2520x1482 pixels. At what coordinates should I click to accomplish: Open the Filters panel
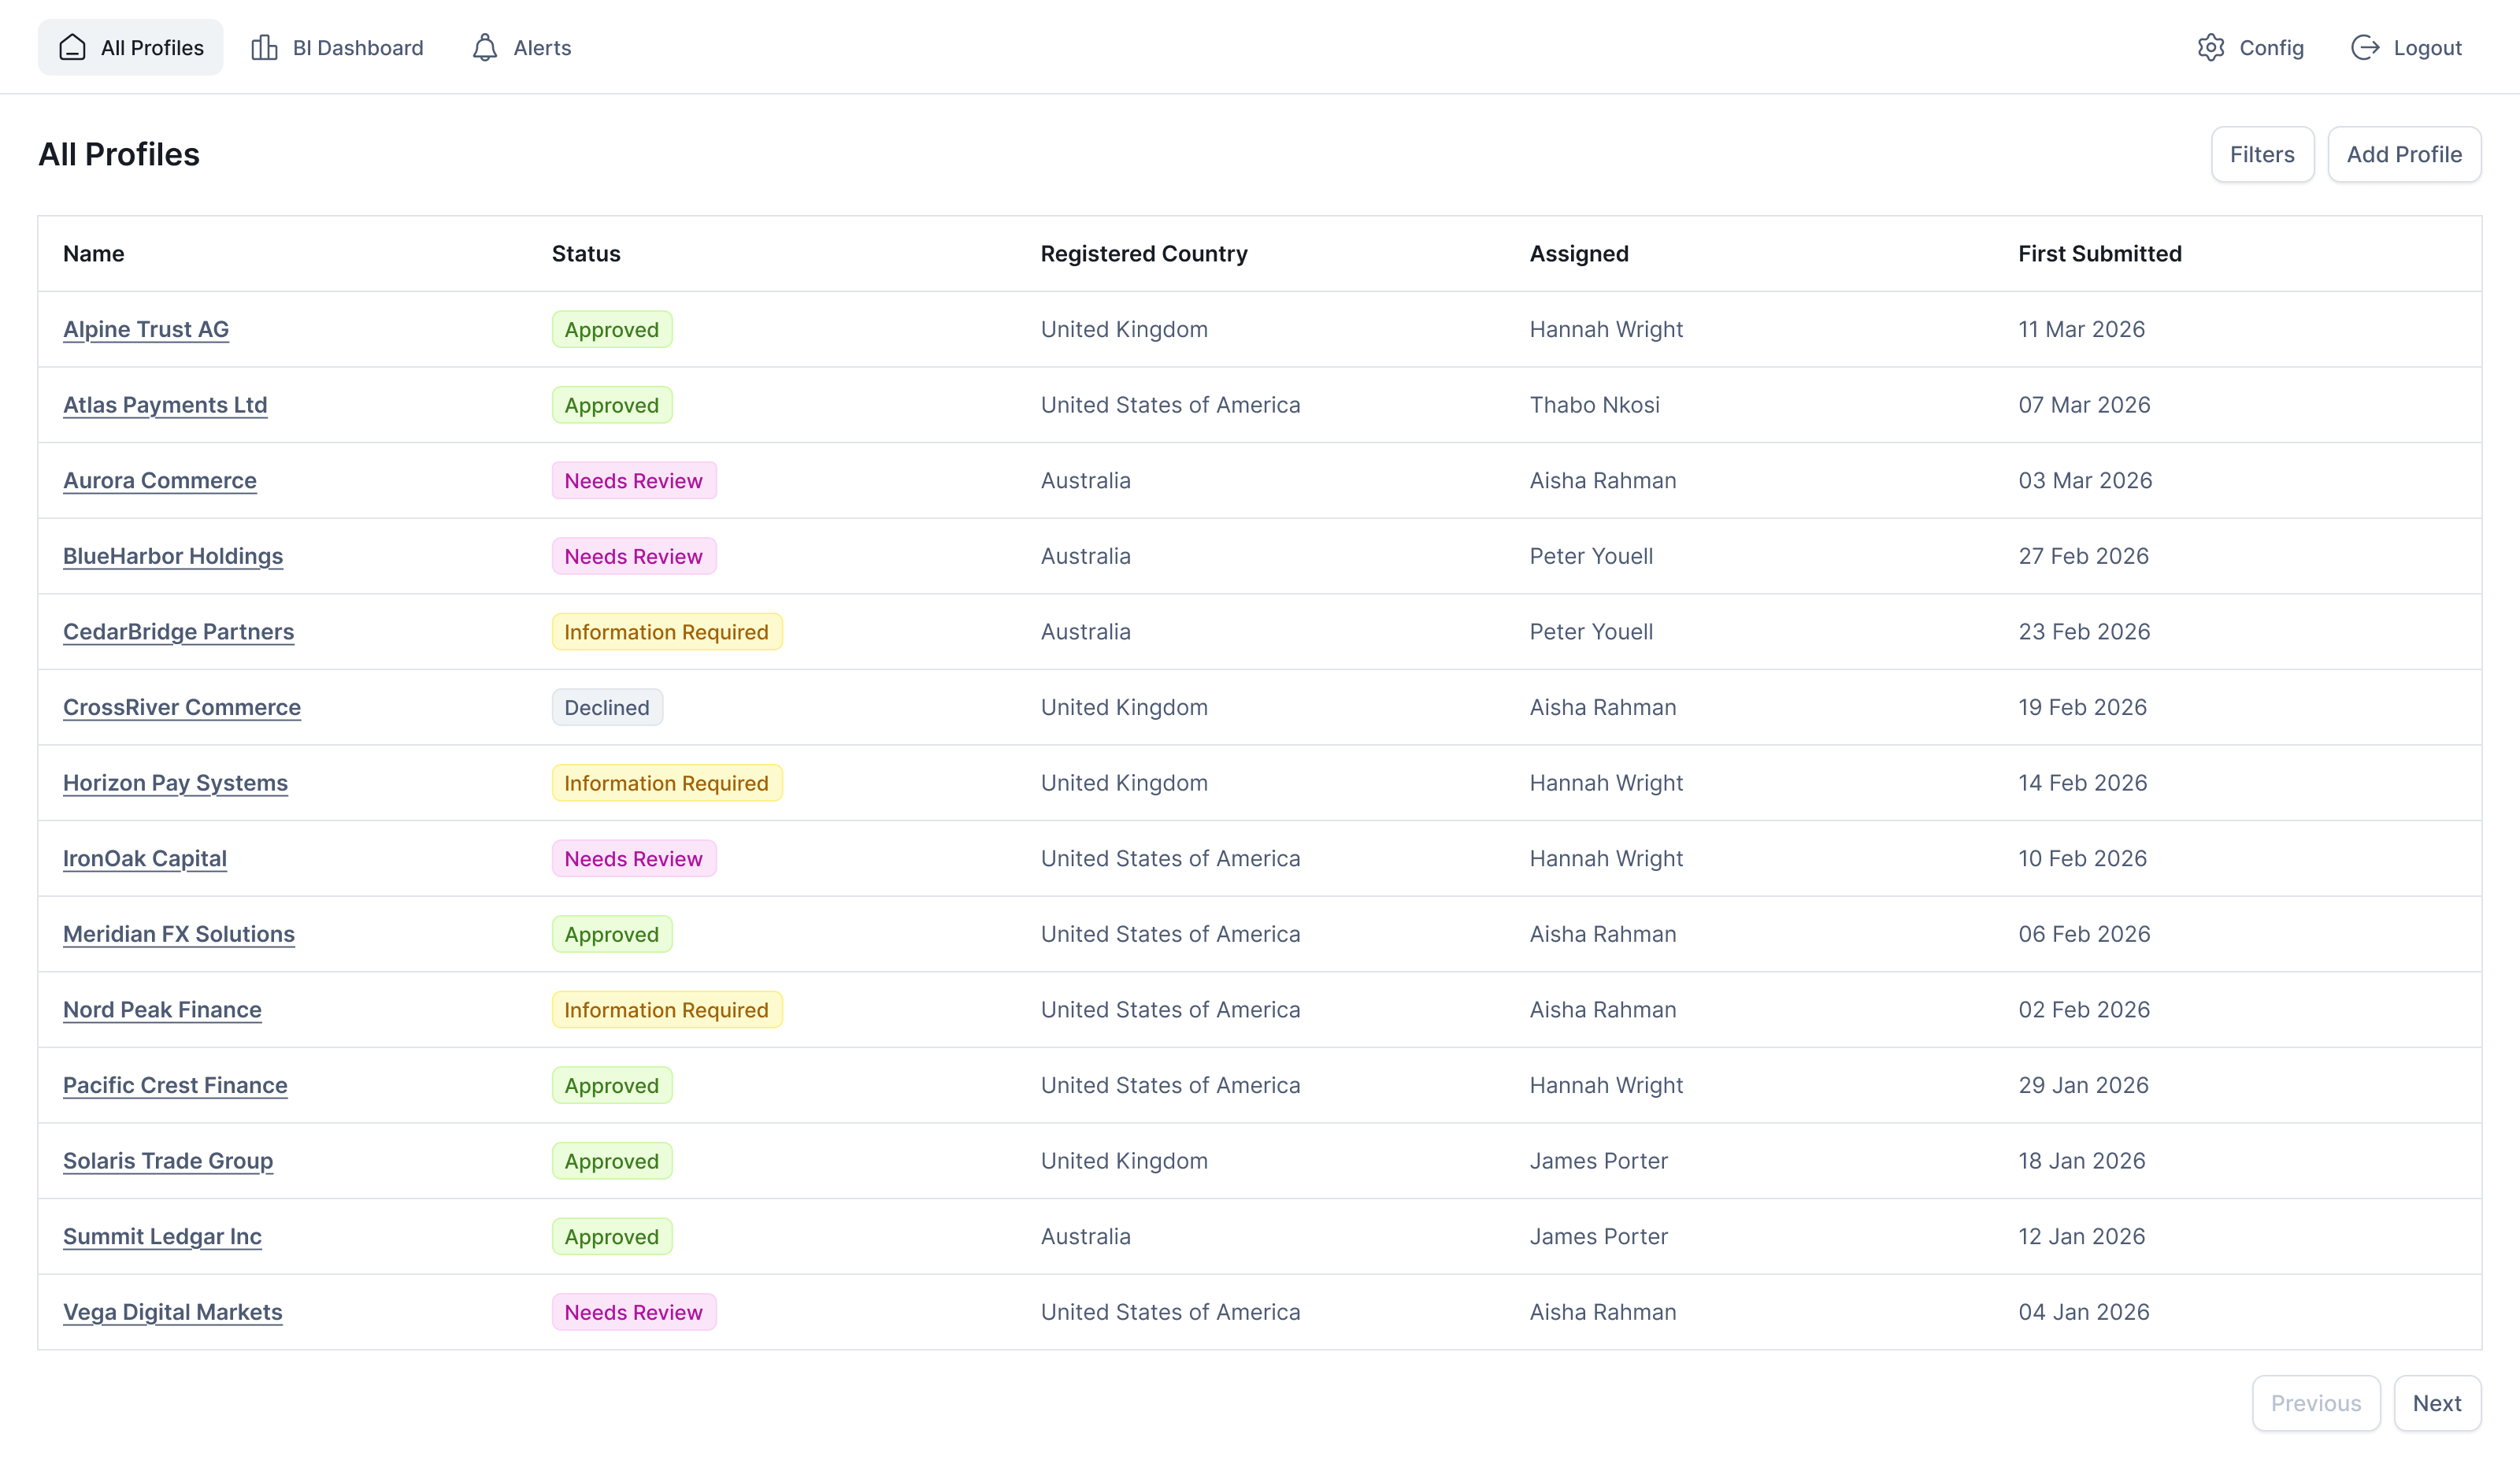[2262, 154]
